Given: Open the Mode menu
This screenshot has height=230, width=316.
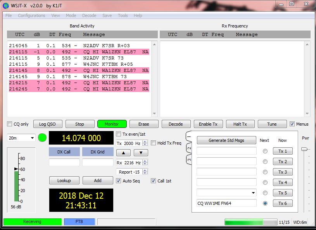Looking at the screenshot, I should 71,15.
